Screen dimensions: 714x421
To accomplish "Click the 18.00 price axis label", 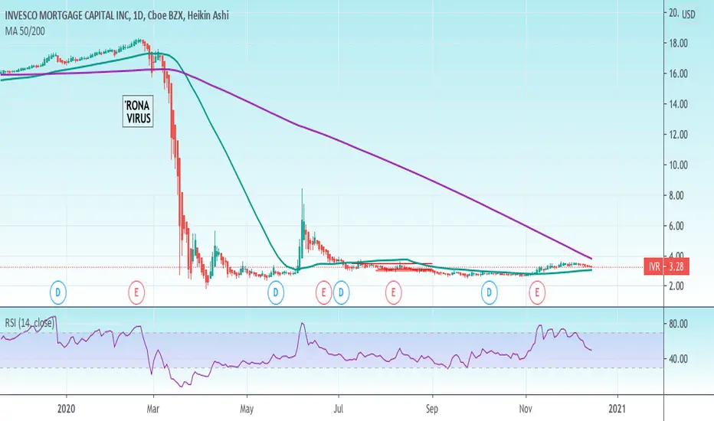I will tap(678, 43).
